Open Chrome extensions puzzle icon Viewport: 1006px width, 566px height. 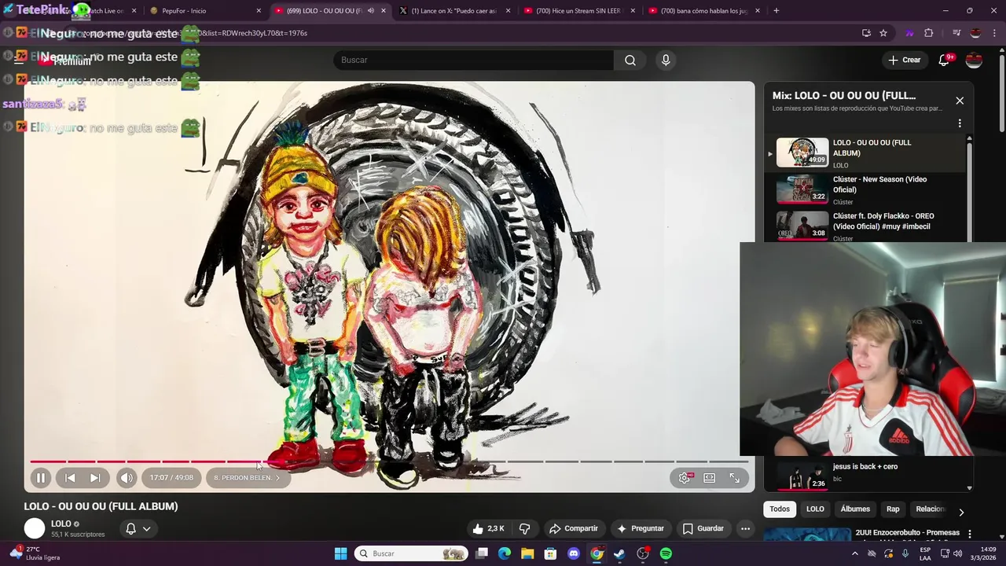pos(929,33)
